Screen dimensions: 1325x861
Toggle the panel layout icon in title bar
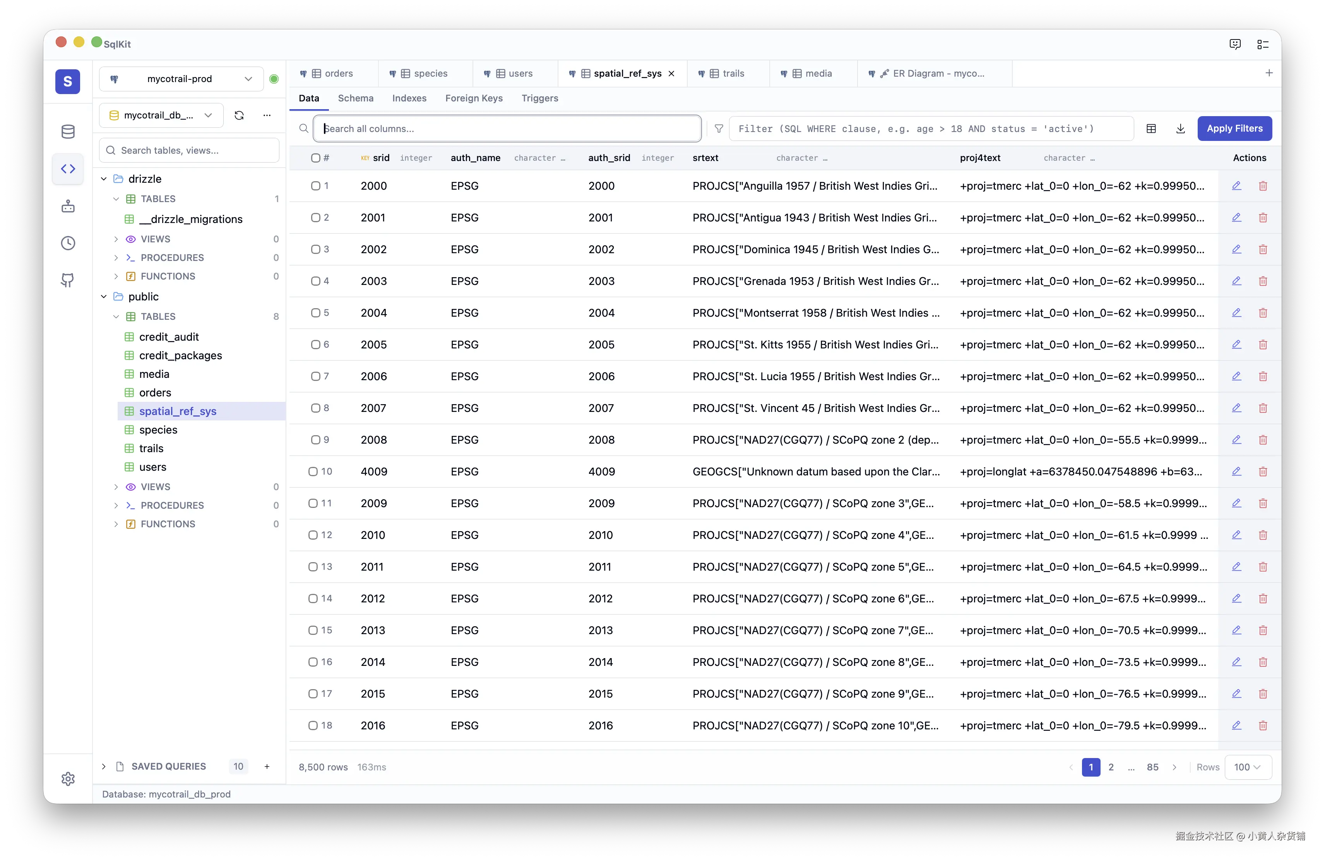point(1263,44)
